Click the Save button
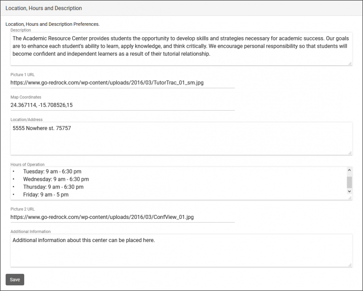The height and width of the screenshot is (291, 363). point(15,280)
